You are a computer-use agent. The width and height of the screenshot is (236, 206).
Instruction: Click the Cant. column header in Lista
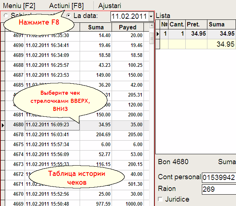pyautogui.click(x=177, y=24)
